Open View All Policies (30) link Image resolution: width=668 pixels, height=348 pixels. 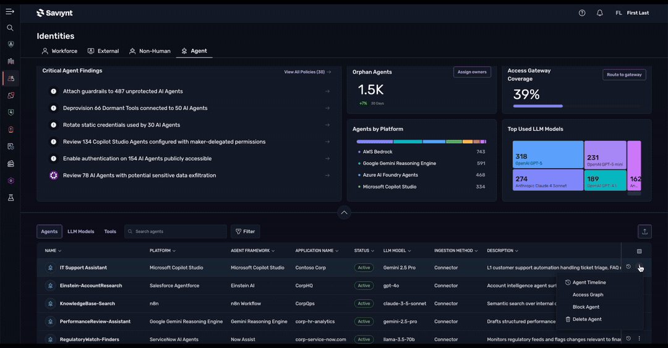[x=307, y=72]
